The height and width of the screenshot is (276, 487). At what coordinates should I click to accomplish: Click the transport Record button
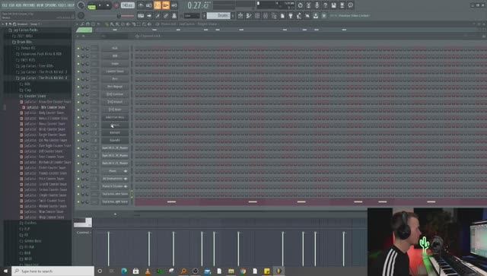pos(116,5)
